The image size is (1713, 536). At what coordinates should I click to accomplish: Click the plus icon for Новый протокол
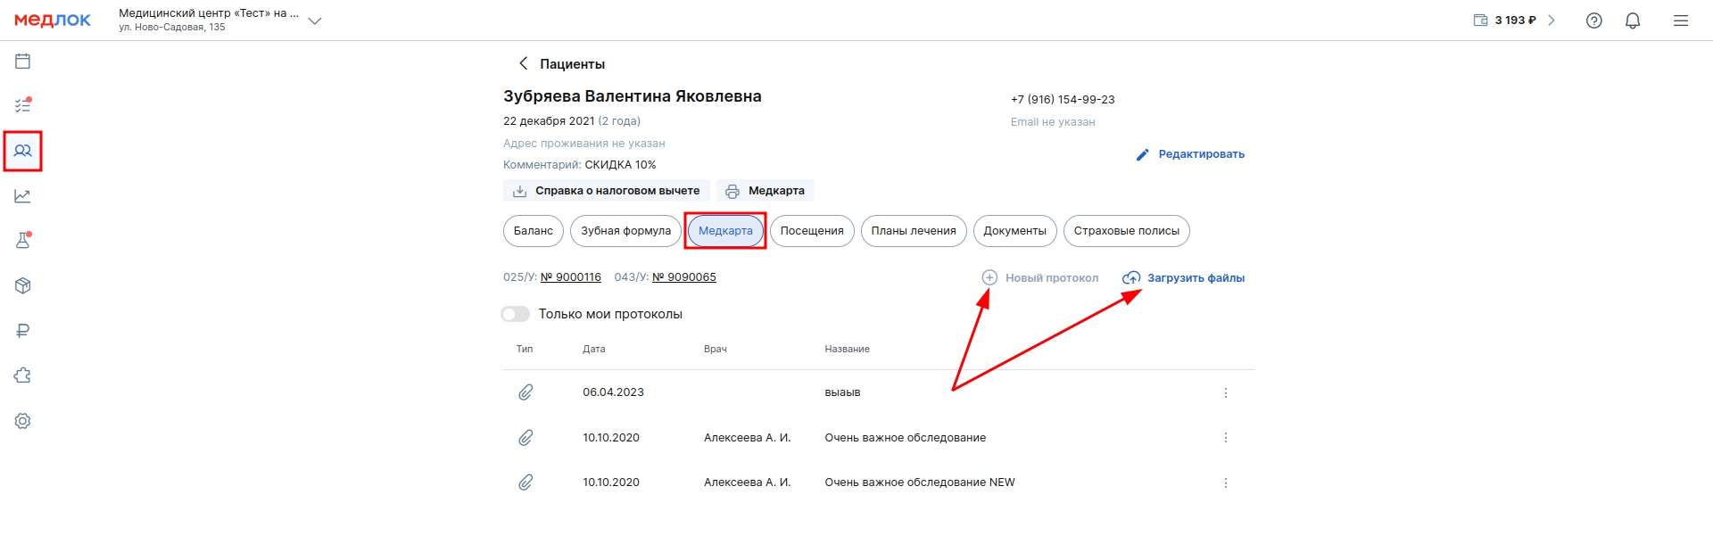[989, 277]
